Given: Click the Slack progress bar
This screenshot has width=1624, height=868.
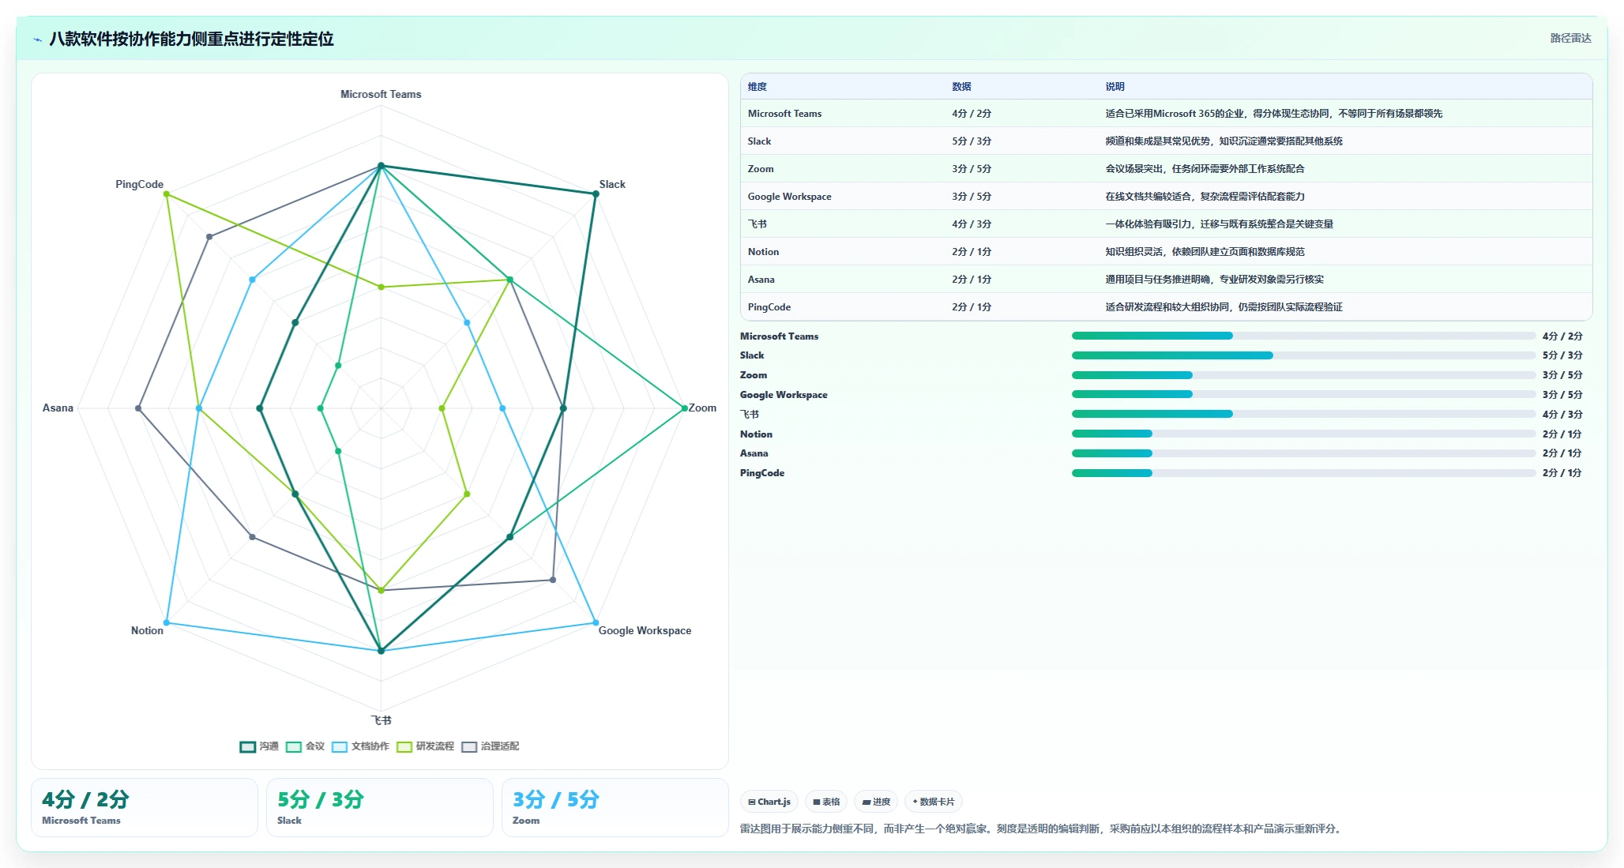Looking at the screenshot, I should point(1303,355).
